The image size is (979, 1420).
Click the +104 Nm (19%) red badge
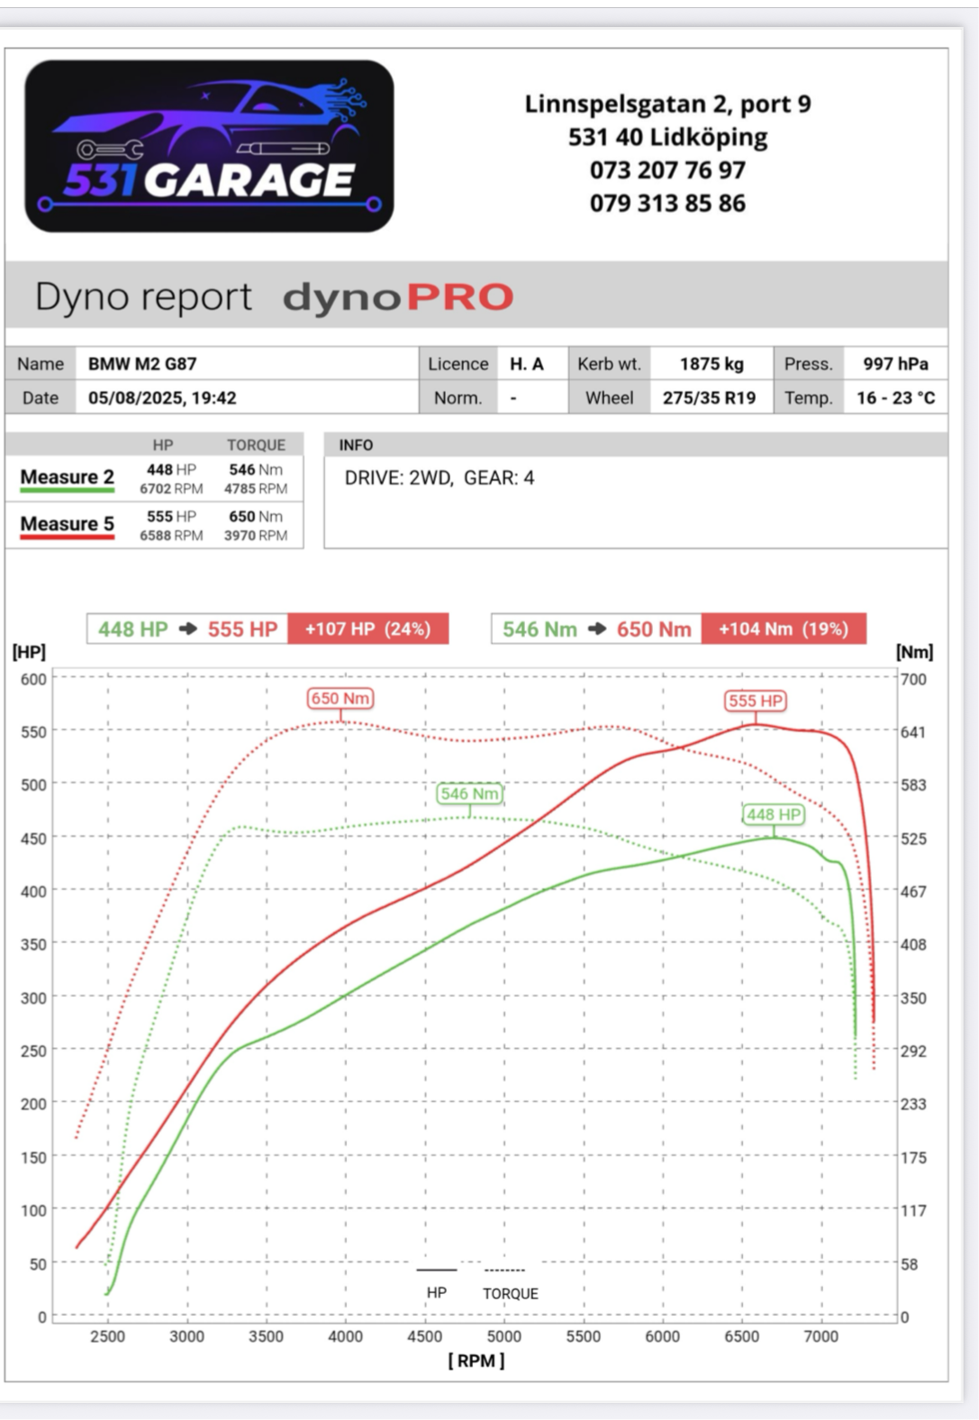click(784, 629)
